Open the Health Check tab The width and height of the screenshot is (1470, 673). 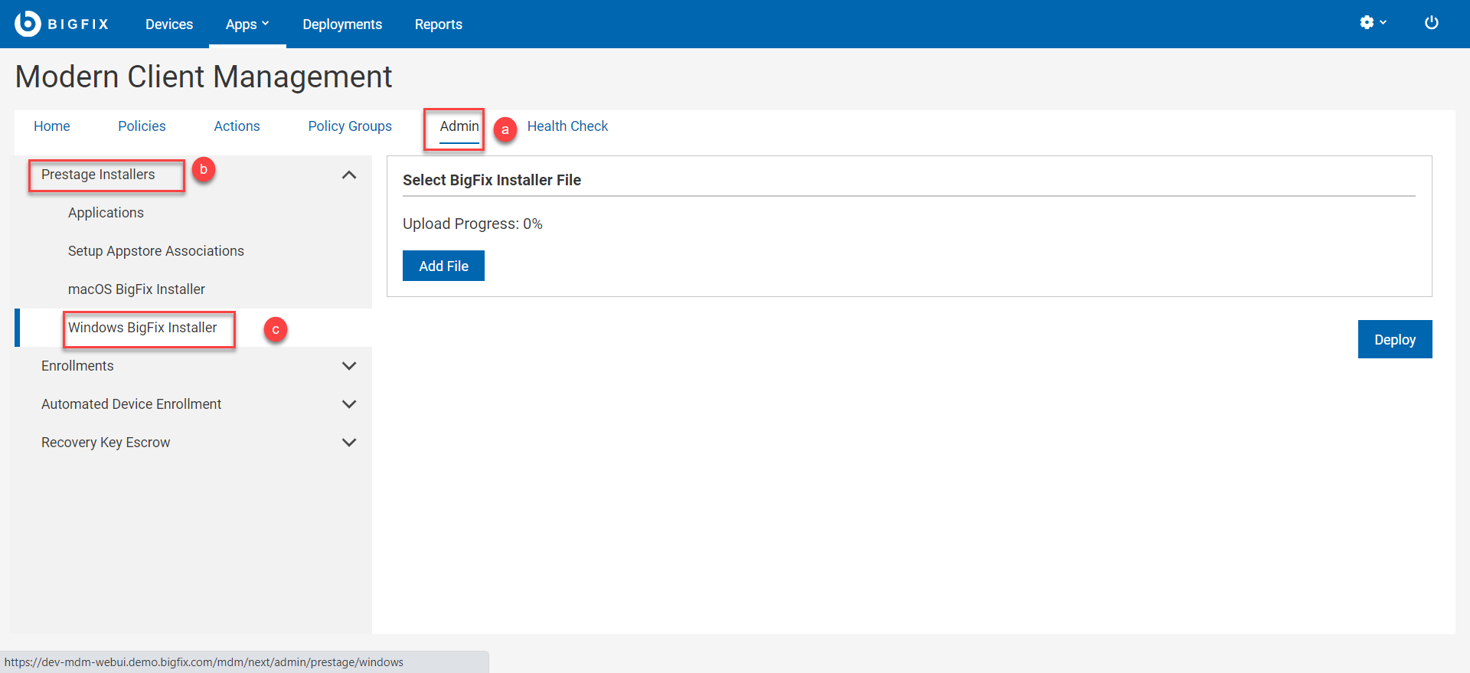pyautogui.click(x=567, y=126)
